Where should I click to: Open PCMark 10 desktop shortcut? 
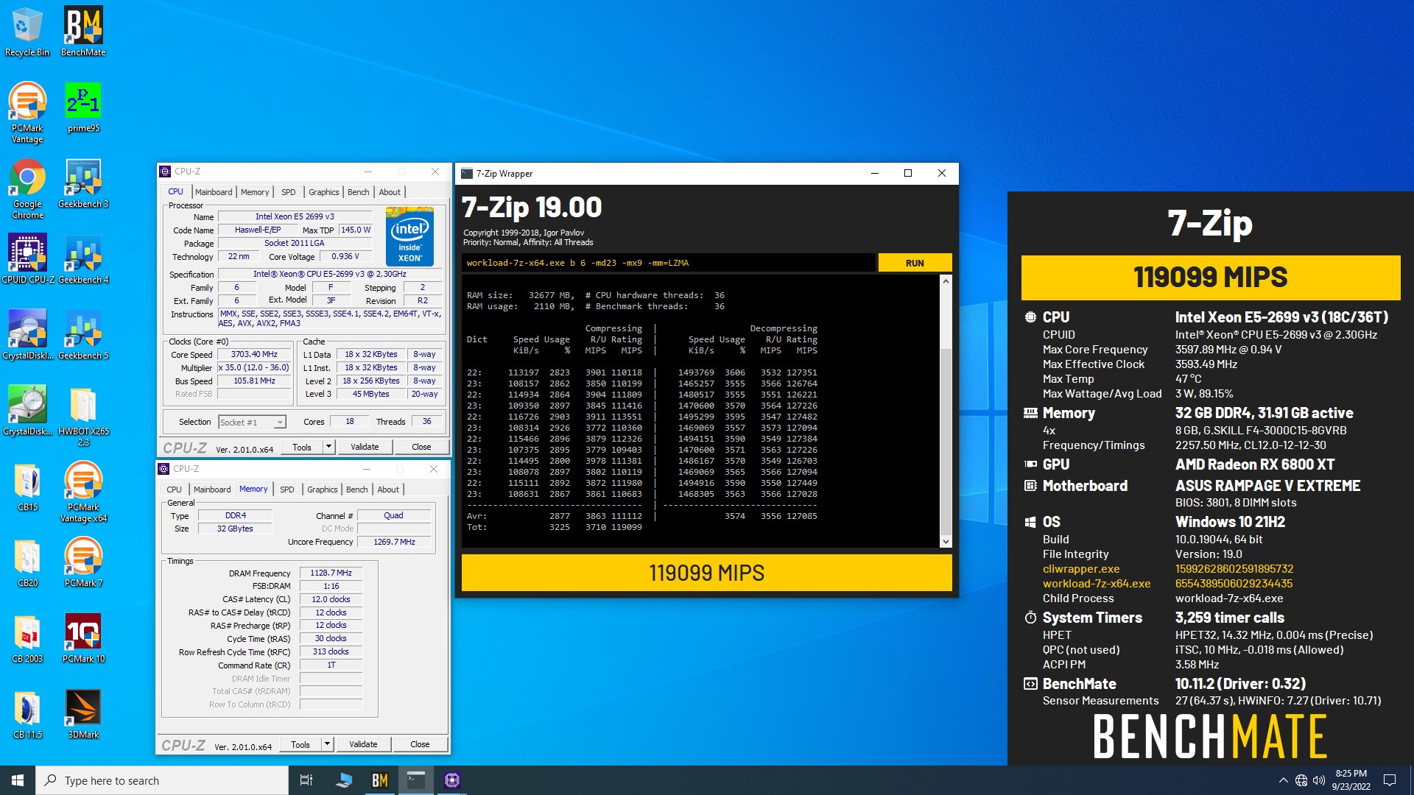(83, 638)
